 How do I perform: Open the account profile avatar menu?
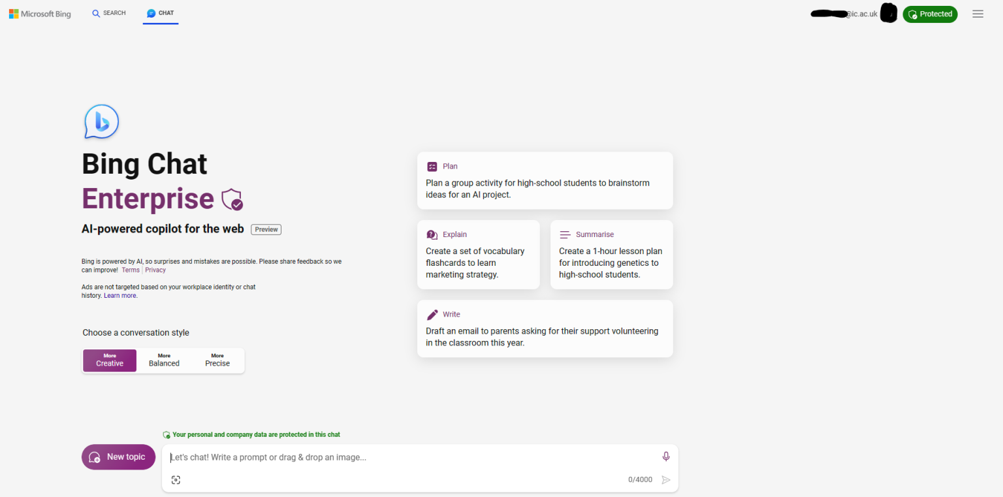coord(889,12)
